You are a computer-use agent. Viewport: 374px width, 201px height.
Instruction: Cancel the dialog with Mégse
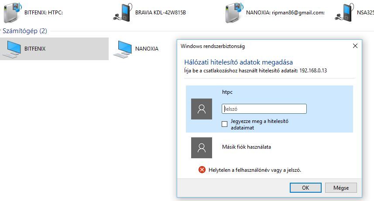pos(341,187)
